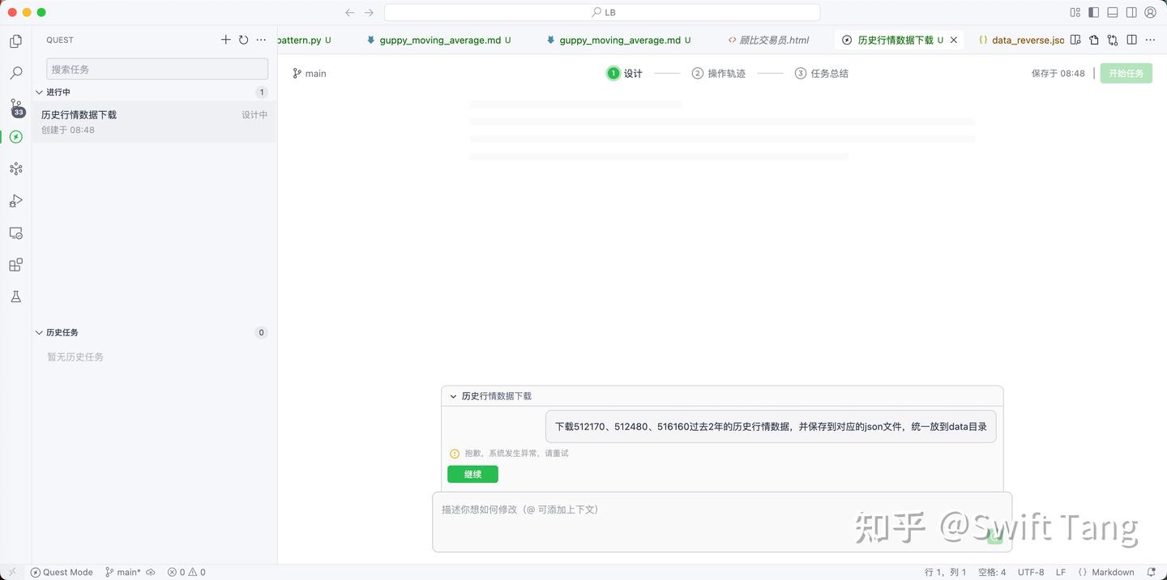Click the refresh icon in the QUEST panel
This screenshot has height=580, width=1167.
pyautogui.click(x=243, y=39)
